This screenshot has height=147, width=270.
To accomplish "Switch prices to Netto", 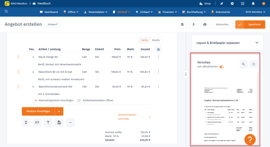I will point(145,40).
